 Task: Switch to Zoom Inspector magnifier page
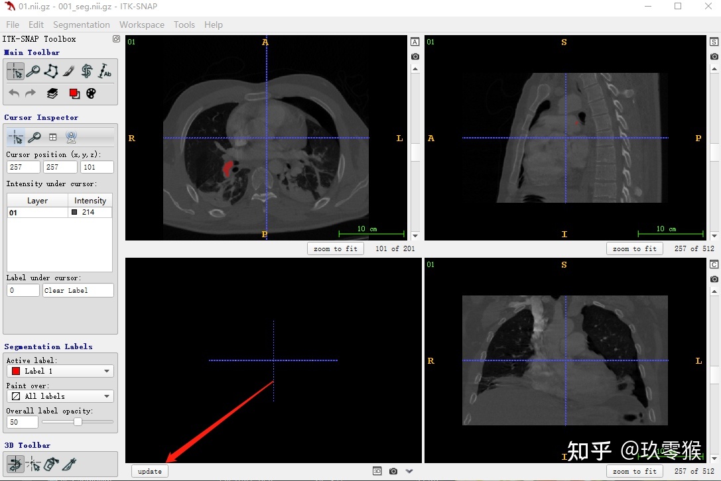pos(34,137)
